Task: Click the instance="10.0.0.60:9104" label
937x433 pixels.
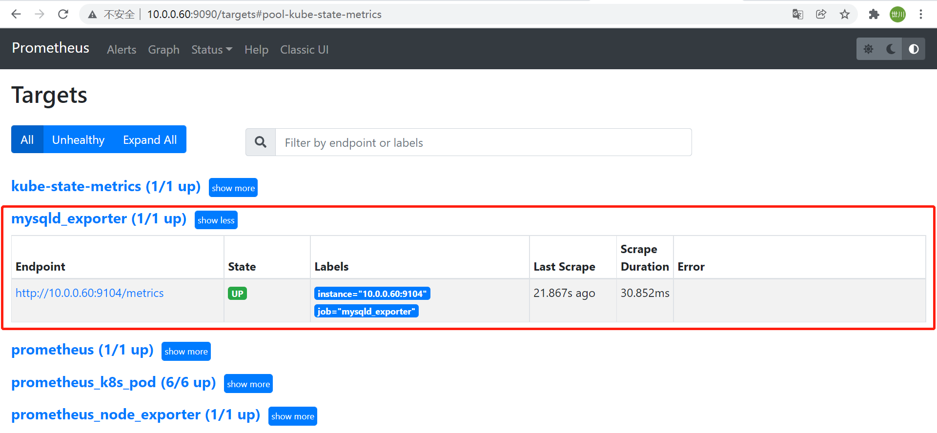Action: 372,294
